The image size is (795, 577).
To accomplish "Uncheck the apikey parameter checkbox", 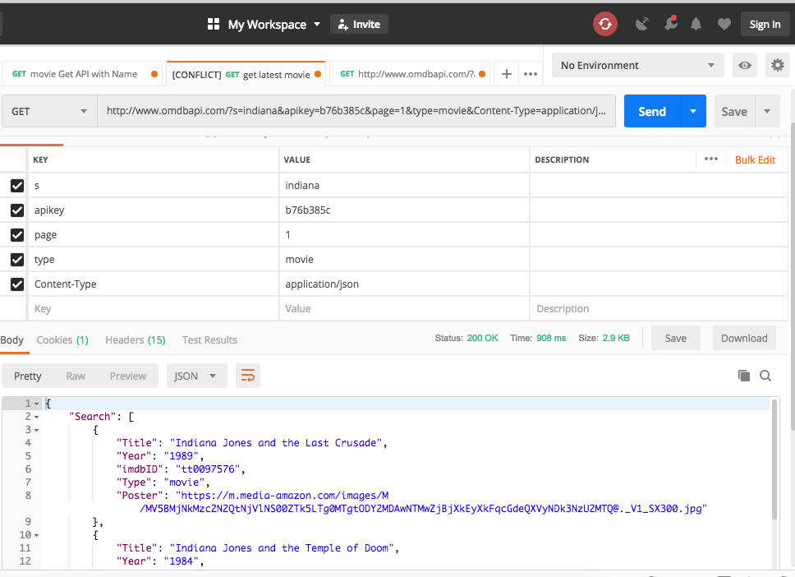I will (17, 210).
